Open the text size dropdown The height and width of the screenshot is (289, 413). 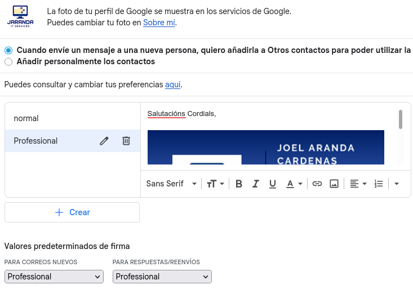(x=215, y=184)
